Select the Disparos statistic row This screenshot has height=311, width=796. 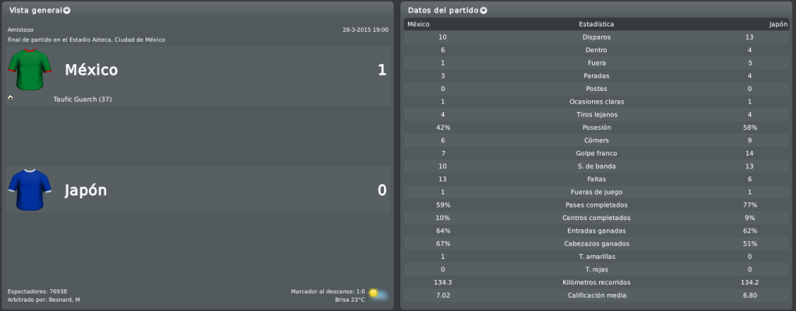pos(597,37)
